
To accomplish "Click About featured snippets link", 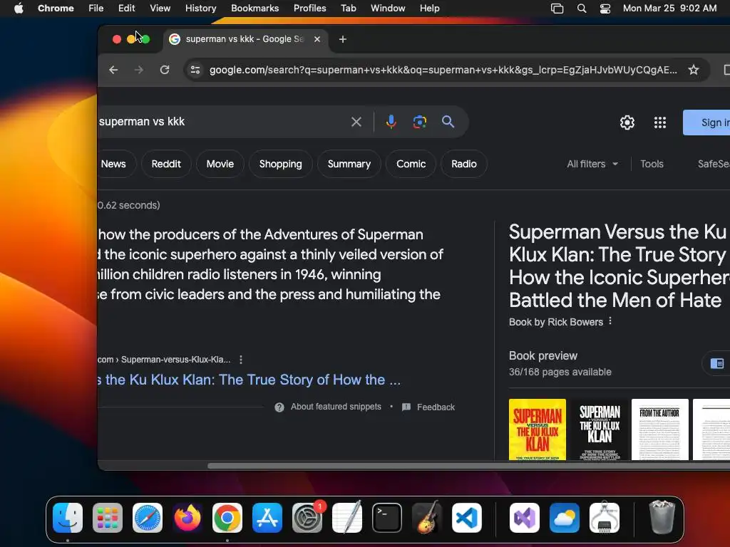I will 336,407.
